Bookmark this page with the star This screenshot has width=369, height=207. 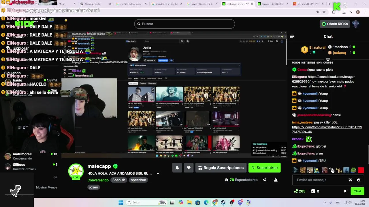[324, 12]
